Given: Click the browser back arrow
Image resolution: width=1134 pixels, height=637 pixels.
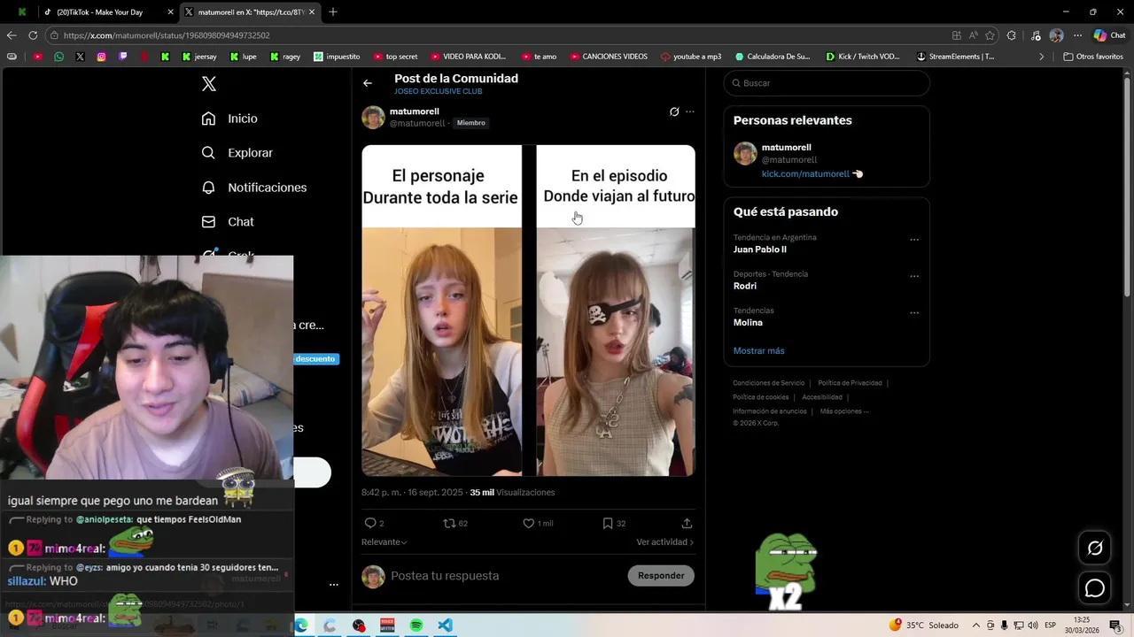Looking at the screenshot, I should [x=12, y=35].
